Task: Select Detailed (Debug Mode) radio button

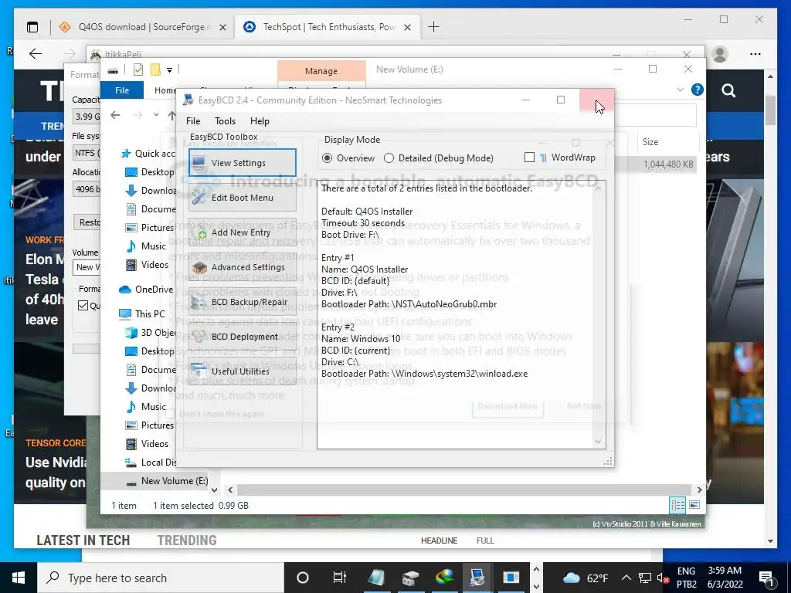Action: (x=439, y=158)
